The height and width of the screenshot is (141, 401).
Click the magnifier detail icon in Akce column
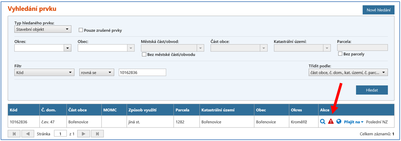323,122
